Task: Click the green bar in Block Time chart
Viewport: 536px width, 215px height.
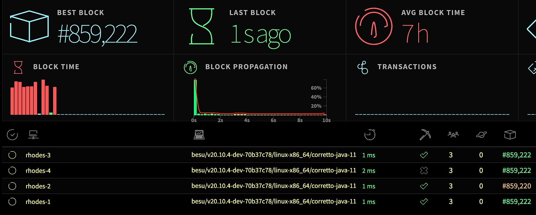Action: pyautogui.click(x=51, y=114)
